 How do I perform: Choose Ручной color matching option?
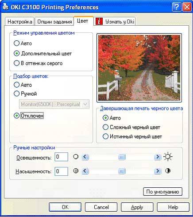click(25, 93)
